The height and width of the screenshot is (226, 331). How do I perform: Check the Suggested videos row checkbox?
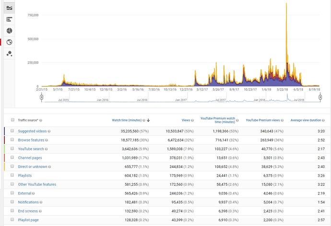pyautogui.click(x=12, y=131)
